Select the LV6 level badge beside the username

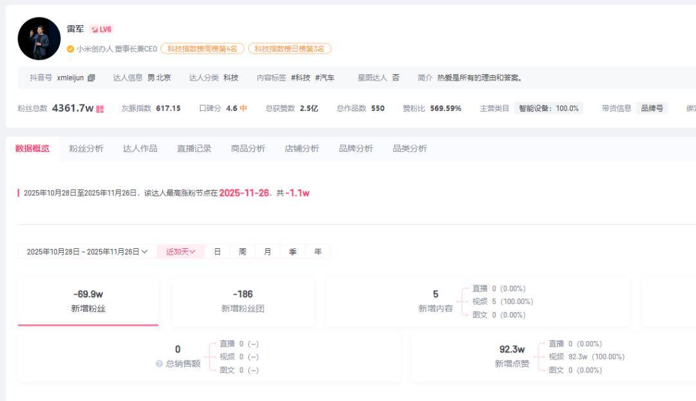101,28
